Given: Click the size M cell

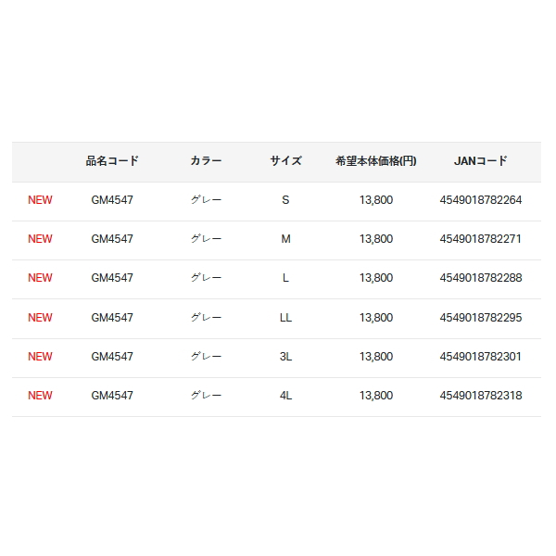Looking at the screenshot, I should [x=285, y=239].
